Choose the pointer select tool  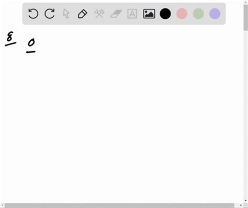66,14
